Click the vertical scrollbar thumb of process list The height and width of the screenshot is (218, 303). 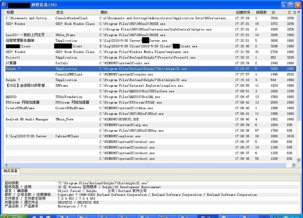299,67
